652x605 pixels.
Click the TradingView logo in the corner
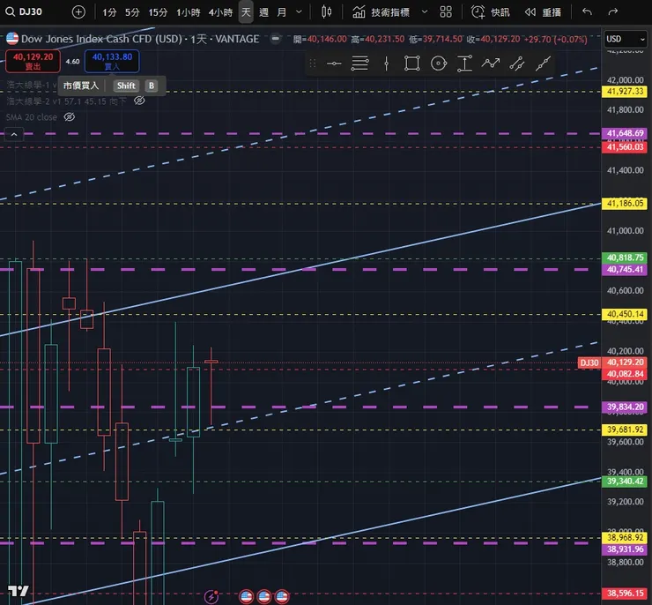click(19, 591)
